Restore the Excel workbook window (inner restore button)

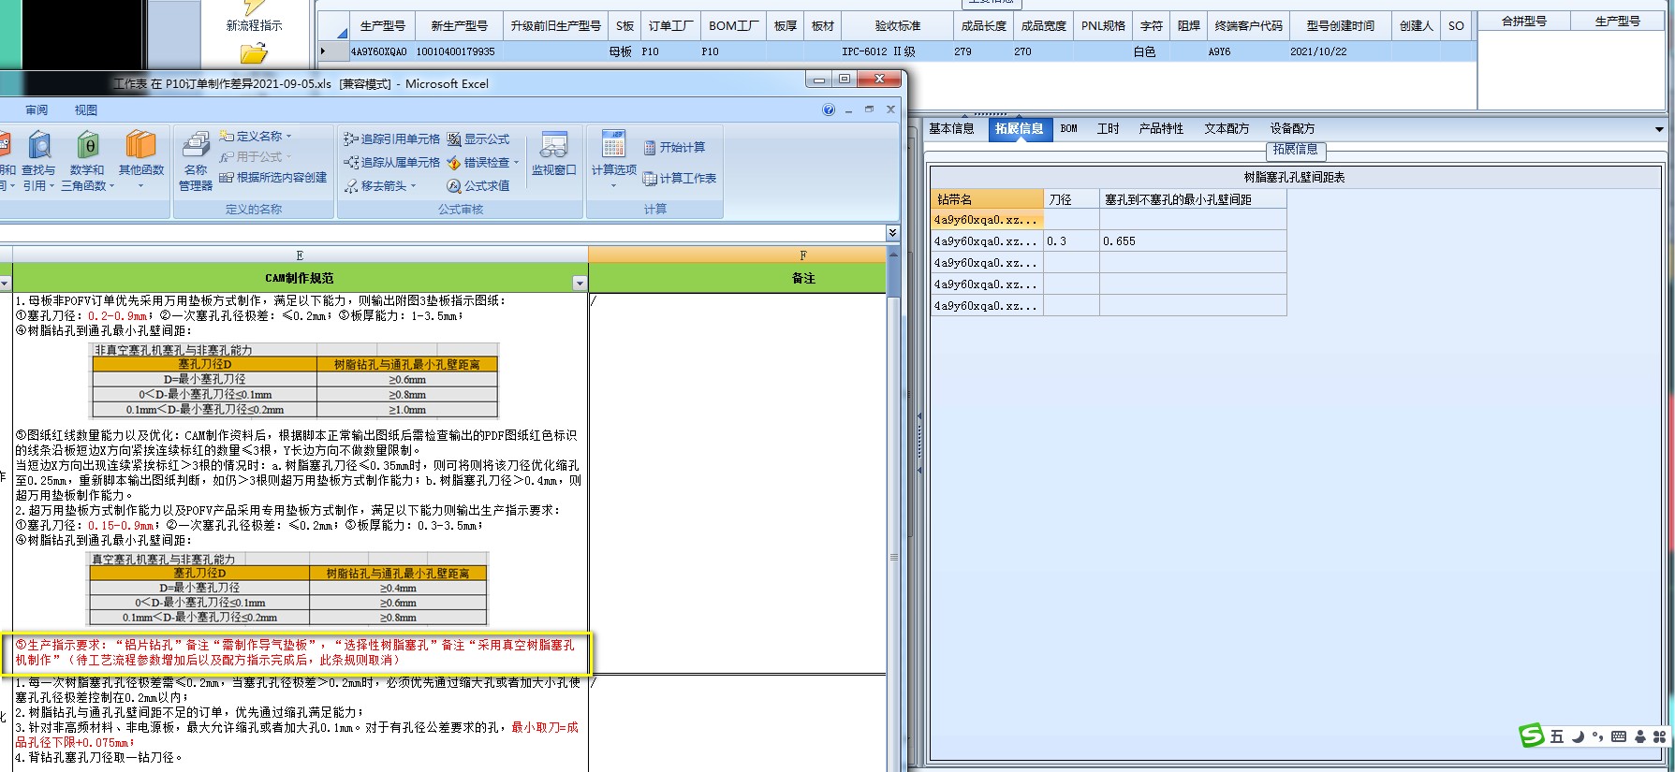(x=869, y=109)
